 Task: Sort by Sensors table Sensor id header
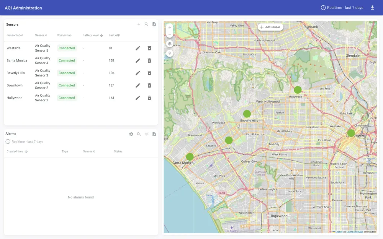coord(41,35)
